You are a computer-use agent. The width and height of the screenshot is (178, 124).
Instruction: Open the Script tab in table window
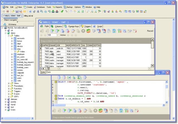(x=100, y=26)
